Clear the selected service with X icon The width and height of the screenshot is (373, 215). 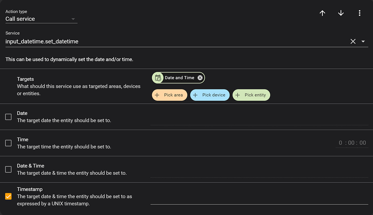(x=353, y=41)
